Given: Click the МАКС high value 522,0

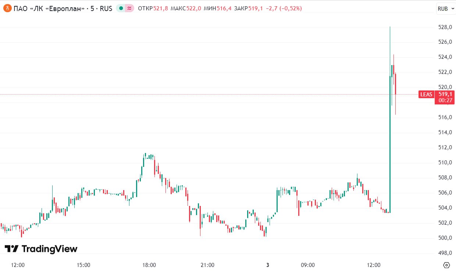Looking at the screenshot, I should (x=194, y=8).
